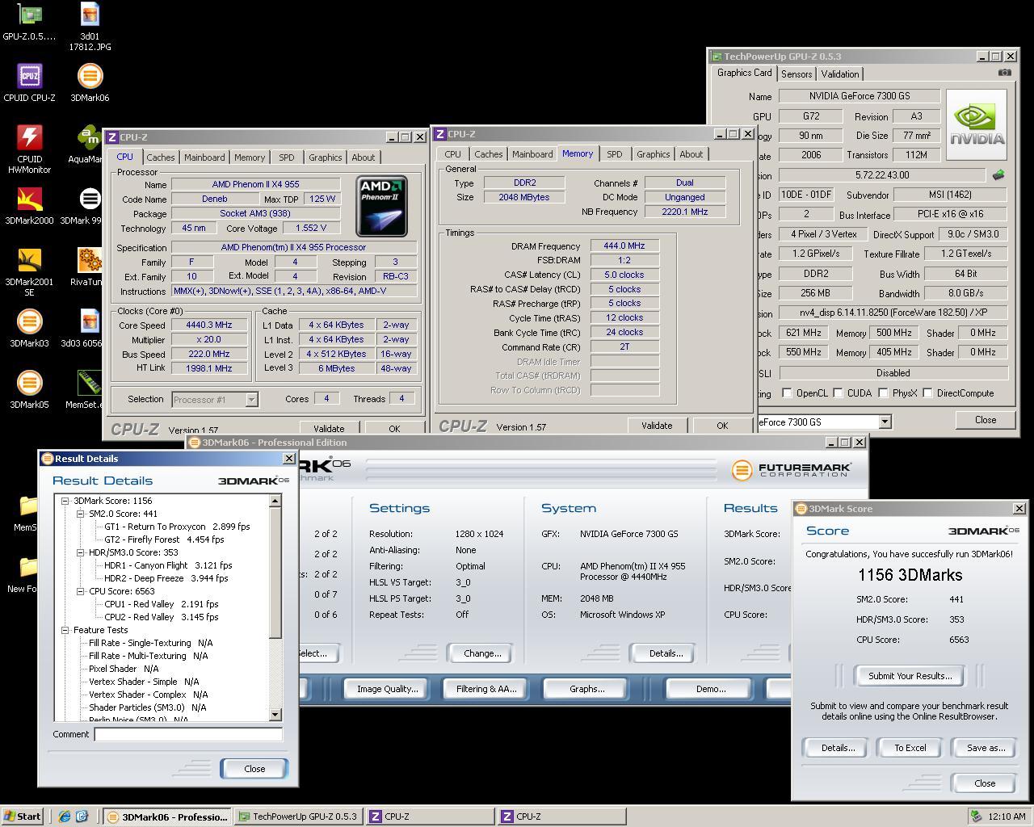Viewport: 1034px width, 827px height.
Task: Collapse the Feature Tests tree node
Action: (65, 630)
